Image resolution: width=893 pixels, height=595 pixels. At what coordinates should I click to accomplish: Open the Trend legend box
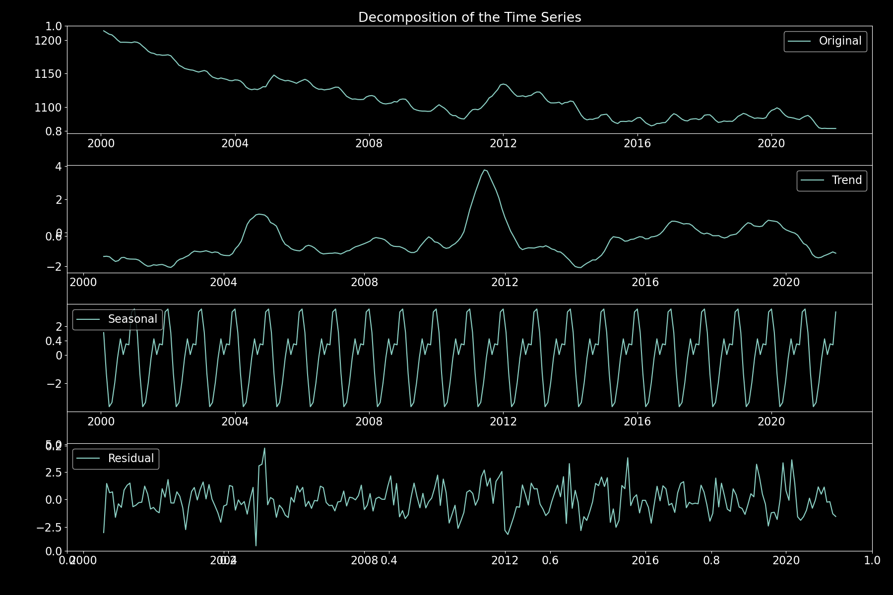[x=831, y=180]
